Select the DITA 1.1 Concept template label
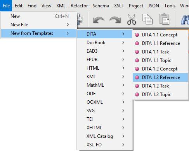Viewport: 189px width, 151px height. pos(160,35)
